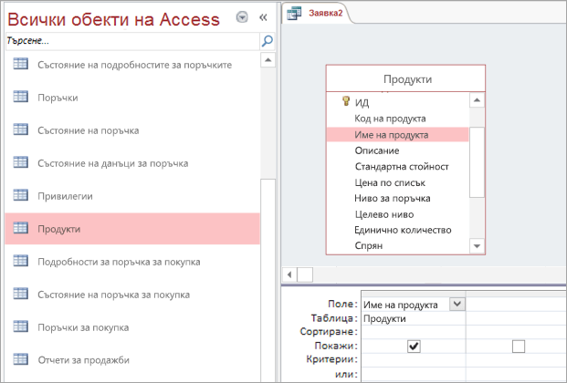This screenshot has width=567, height=383.
Task: Click field list scroll up arrow
Action: pyautogui.click(x=477, y=100)
